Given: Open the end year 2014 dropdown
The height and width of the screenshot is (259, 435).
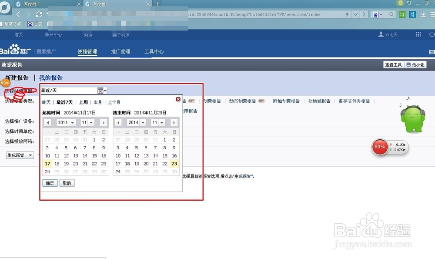Looking at the screenshot, I should pos(136,122).
